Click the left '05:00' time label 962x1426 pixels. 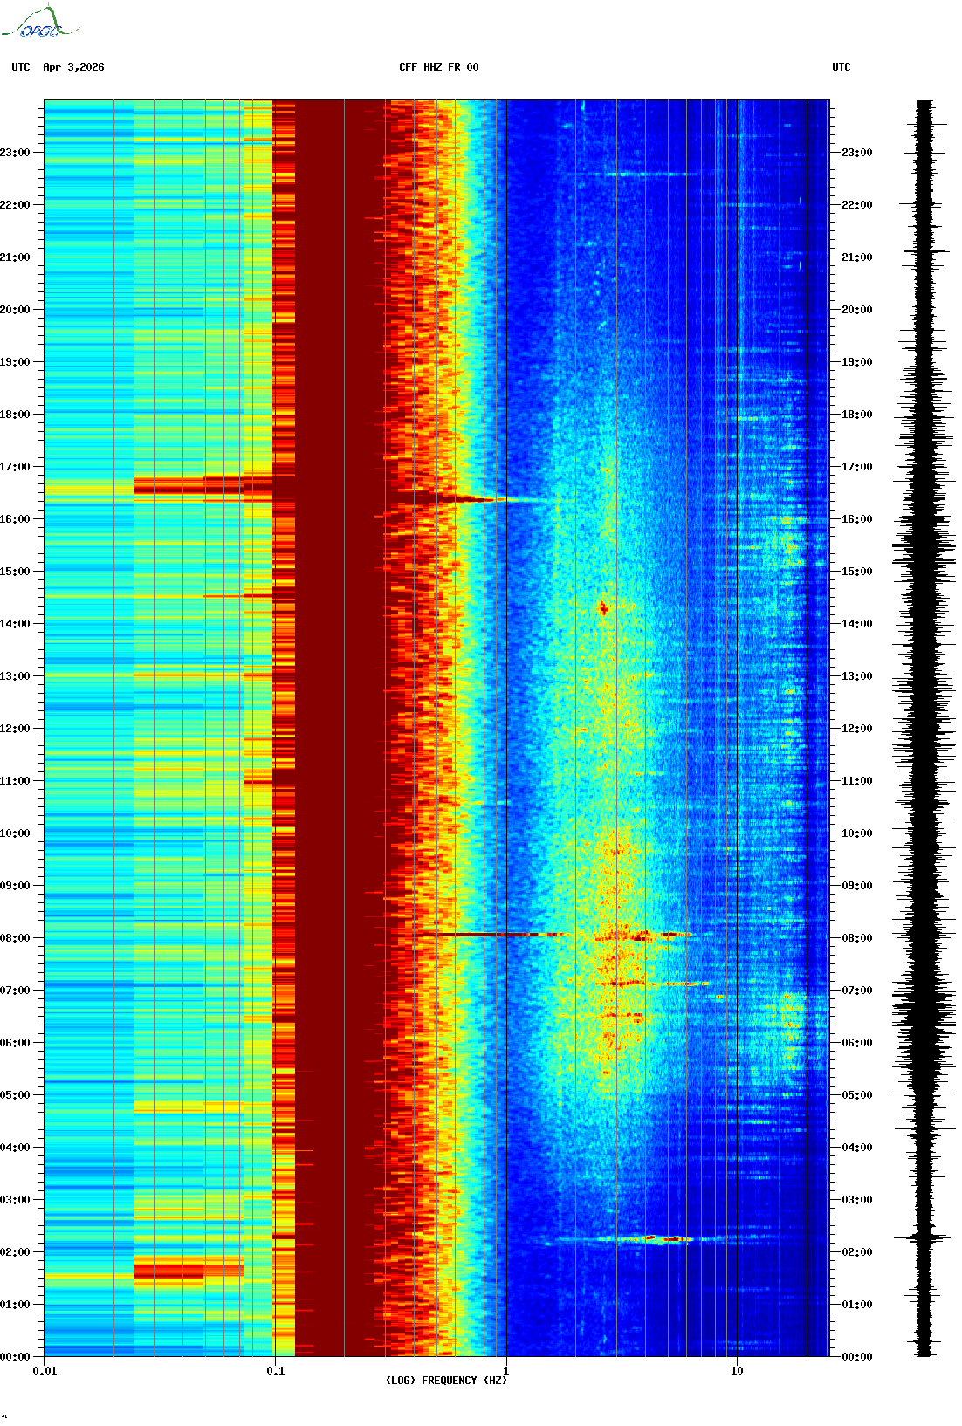(x=15, y=1095)
